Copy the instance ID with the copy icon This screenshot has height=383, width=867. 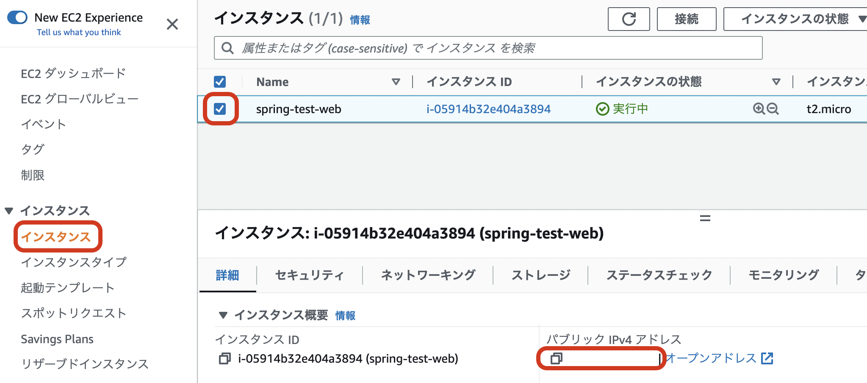point(224,358)
